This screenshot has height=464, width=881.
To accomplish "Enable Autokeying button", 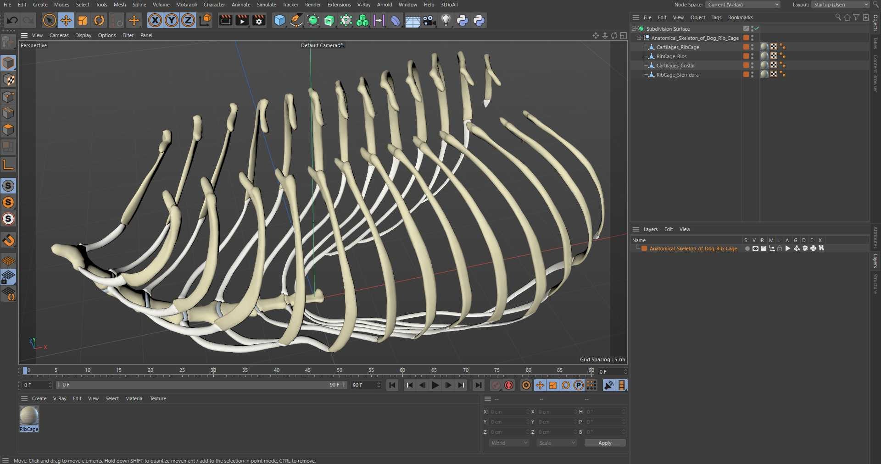I will tap(509, 385).
